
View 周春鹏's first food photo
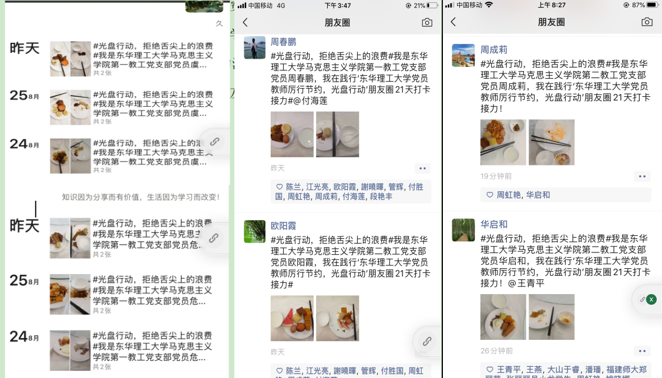click(292, 134)
